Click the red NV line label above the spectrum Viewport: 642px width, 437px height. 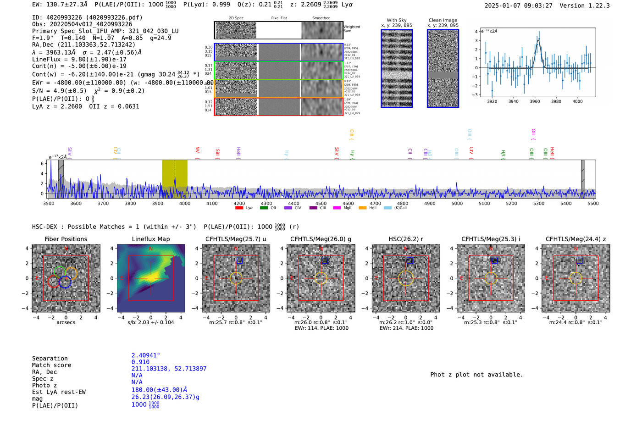[198, 153]
